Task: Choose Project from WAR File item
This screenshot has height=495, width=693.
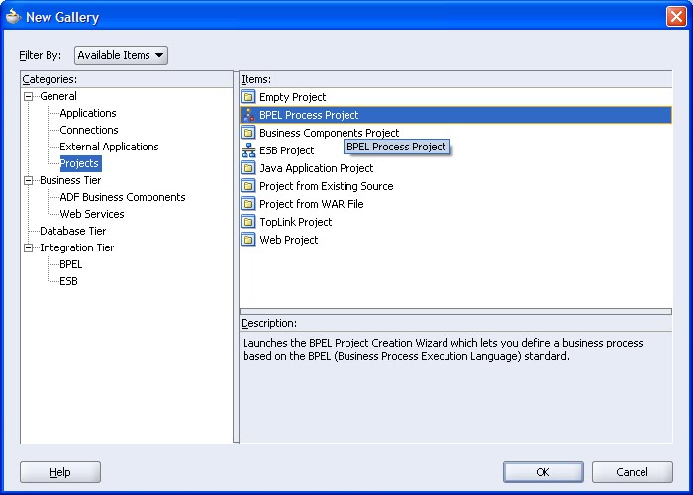Action: [x=312, y=204]
